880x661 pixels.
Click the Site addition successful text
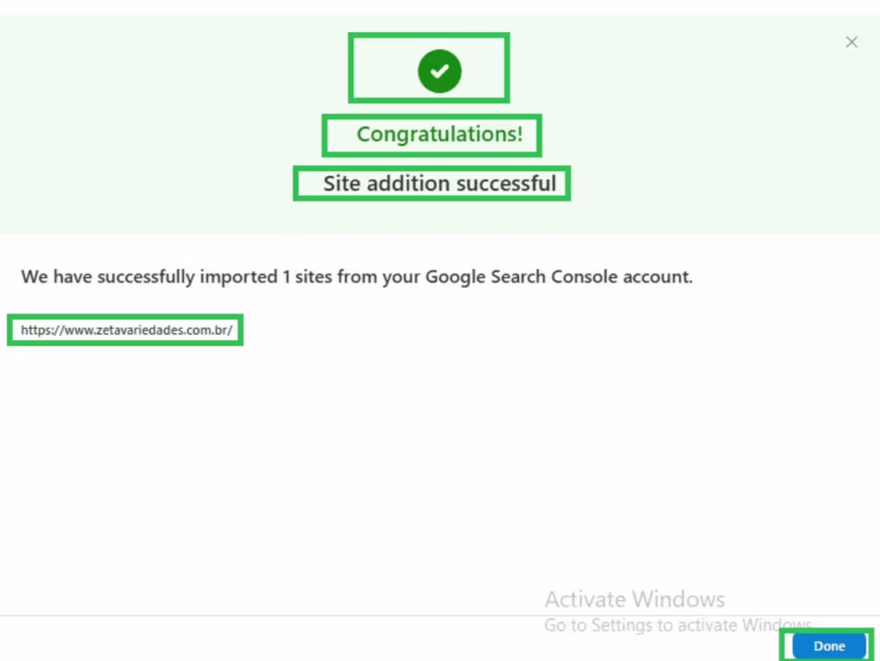(439, 183)
